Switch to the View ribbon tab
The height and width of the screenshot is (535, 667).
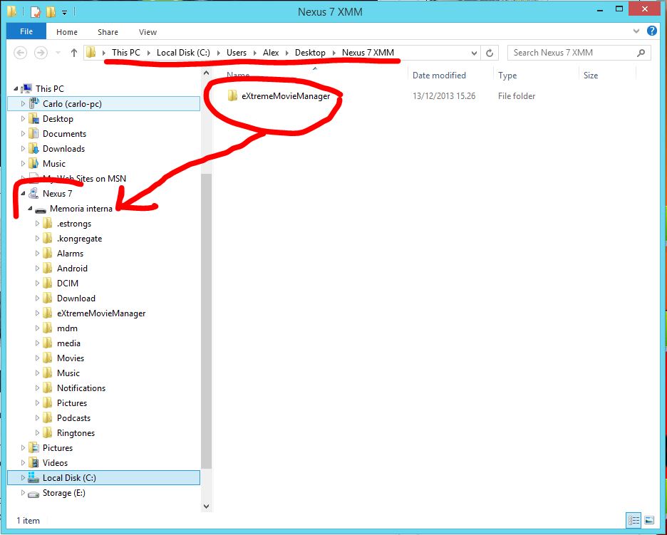148,32
